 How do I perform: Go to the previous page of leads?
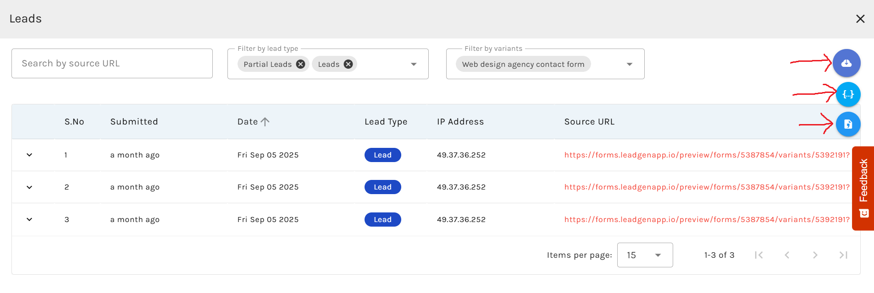pyautogui.click(x=787, y=255)
